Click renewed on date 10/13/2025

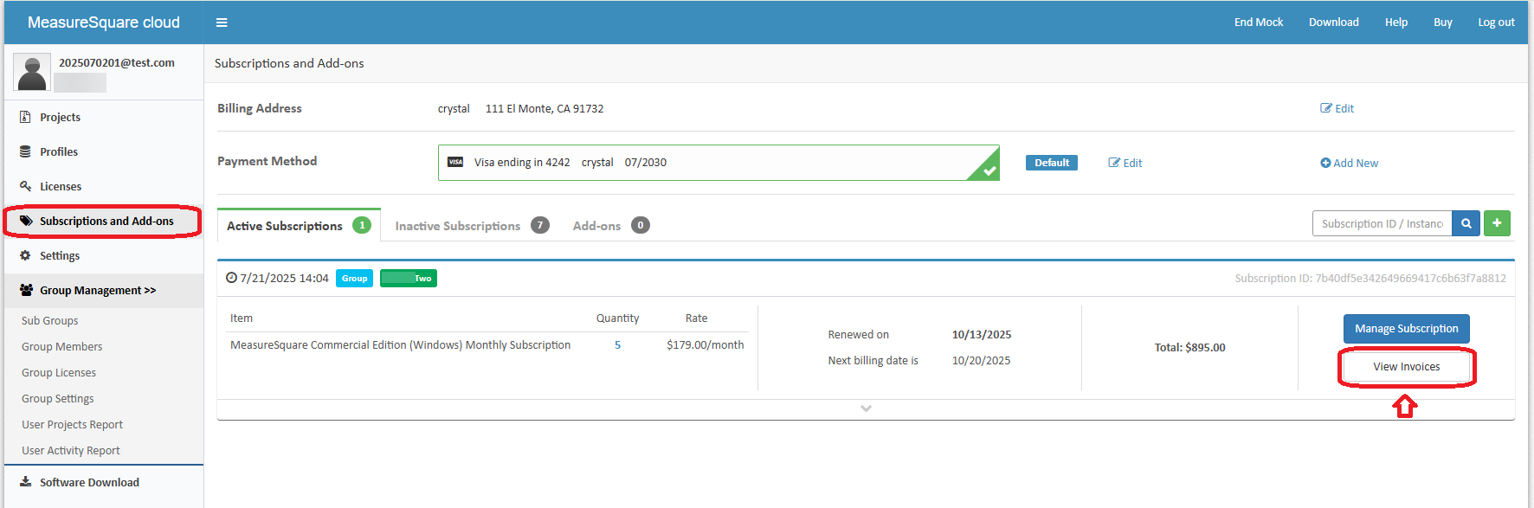tap(982, 334)
